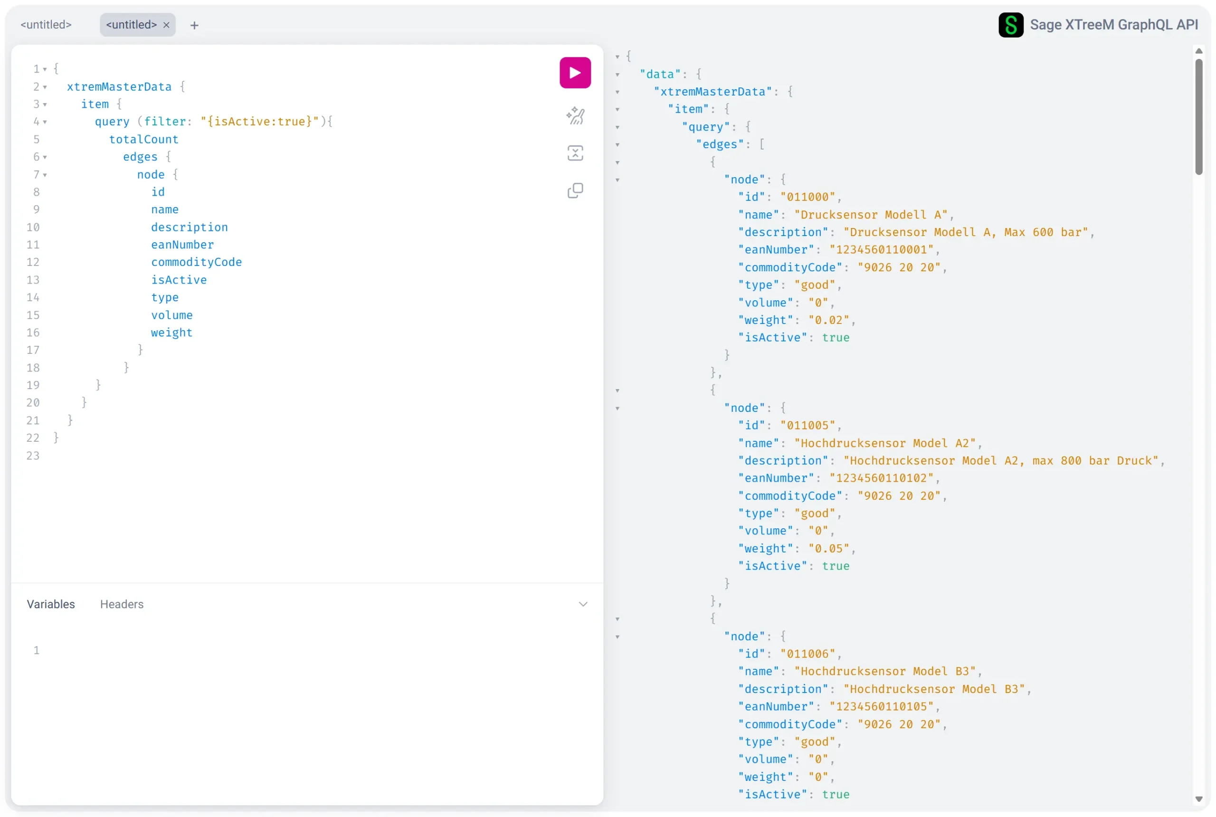Collapse the response "edges" array
The image size is (1216, 817).
click(x=617, y=145)
